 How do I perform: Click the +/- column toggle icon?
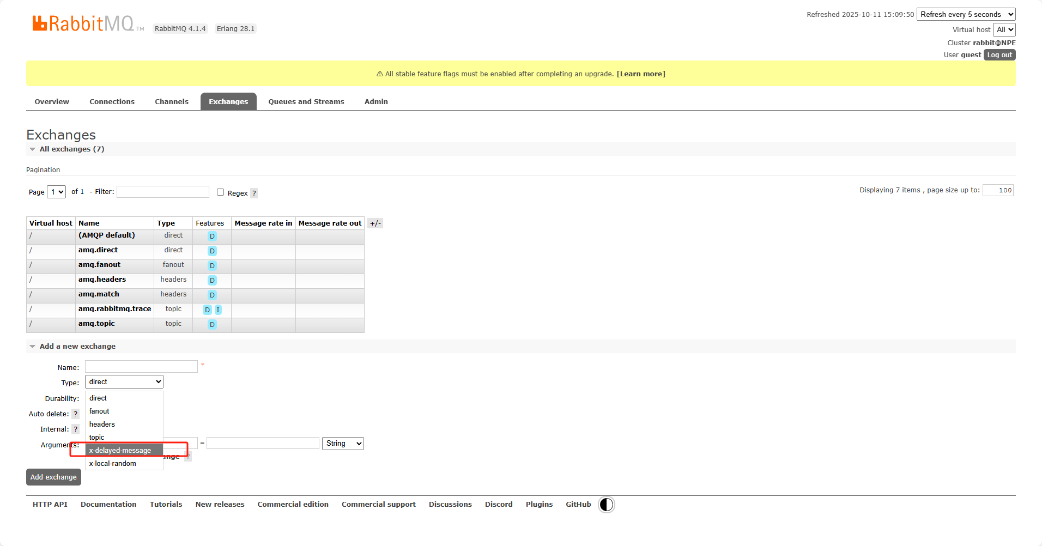pyautogui.click(x=375, y=223)
